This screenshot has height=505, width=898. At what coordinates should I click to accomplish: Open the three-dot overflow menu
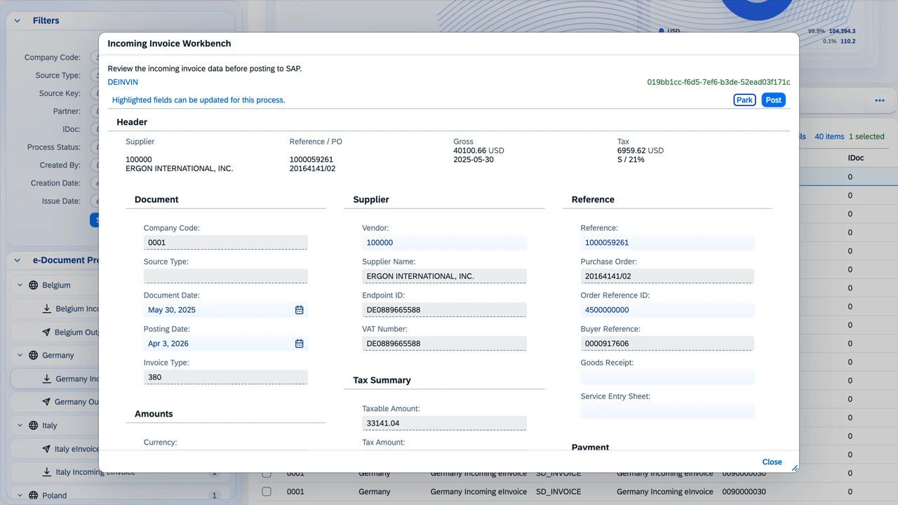[880, 100]
